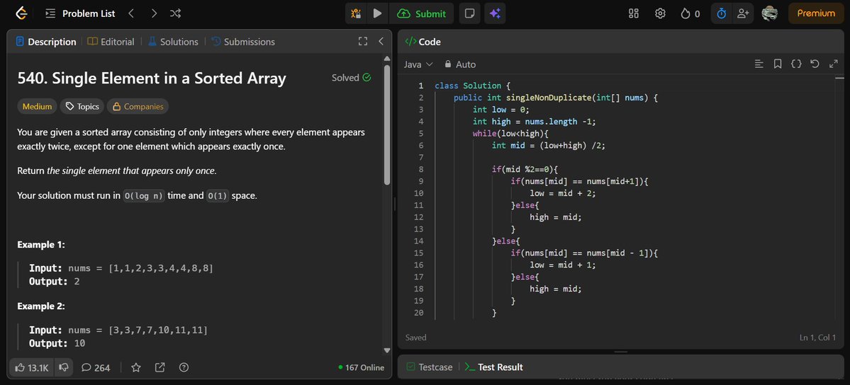Click the editor bookmark icon
The image size is (850, 385).
pos(778,64)
